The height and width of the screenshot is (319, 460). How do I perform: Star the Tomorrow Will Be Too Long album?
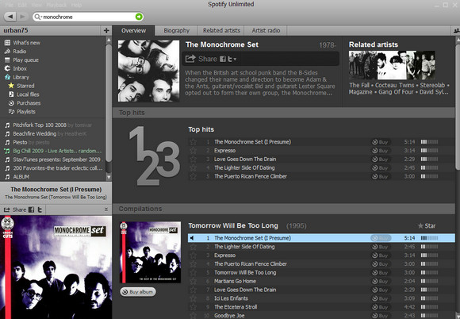click(x=427, y=225)
